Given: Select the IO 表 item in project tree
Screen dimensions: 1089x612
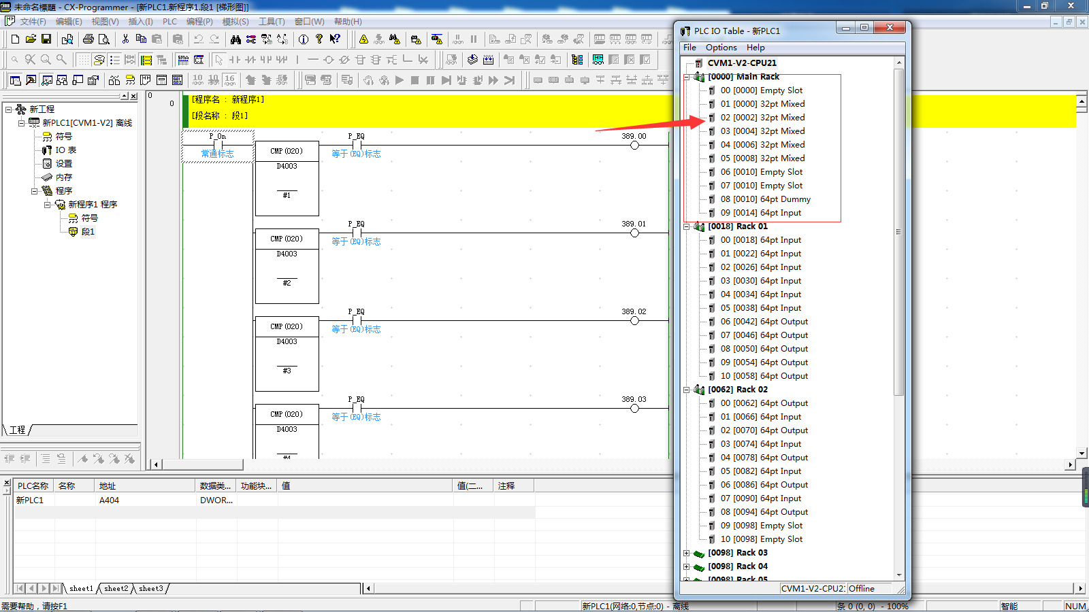Looking at the screenshot, I should 66,150.
